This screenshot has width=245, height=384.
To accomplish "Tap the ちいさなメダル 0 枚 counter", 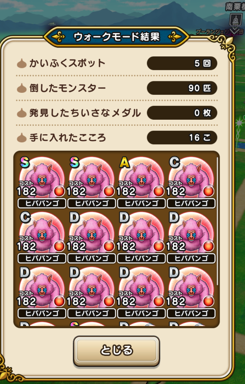I will (182, 113).
